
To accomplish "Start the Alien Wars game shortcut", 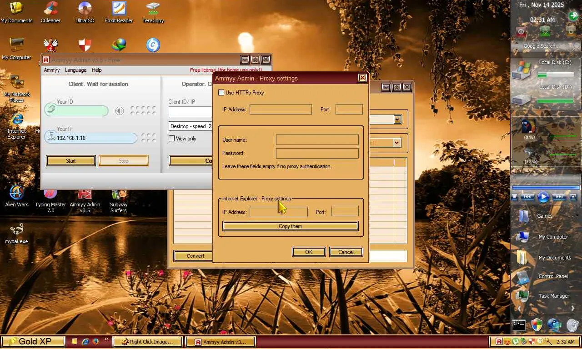I will tap(16, 196).
